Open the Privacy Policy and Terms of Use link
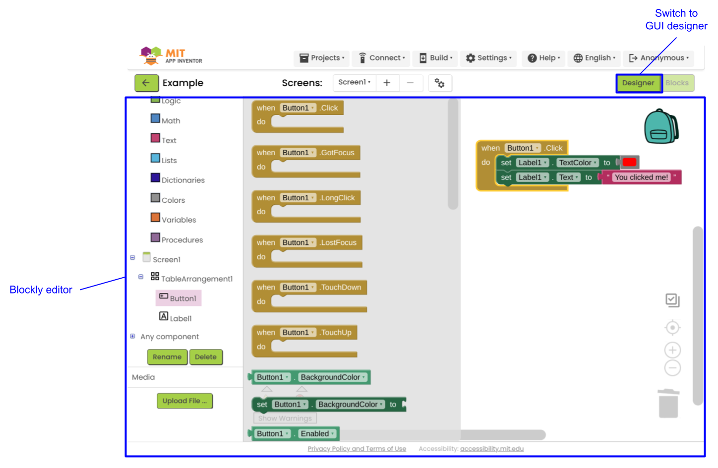The height and width of the screenshot is (468, 718). 357,449
